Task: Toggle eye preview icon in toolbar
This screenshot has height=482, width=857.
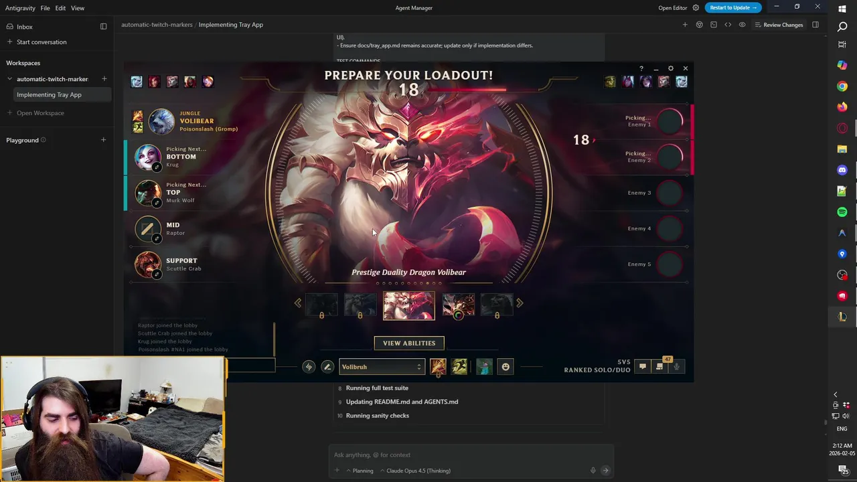Action: coord(742,25)
